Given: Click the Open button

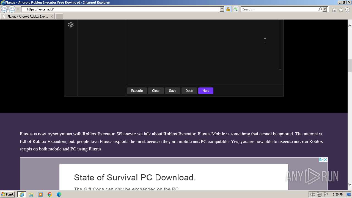Looking at the screenshot, I should tap(189, 91).
